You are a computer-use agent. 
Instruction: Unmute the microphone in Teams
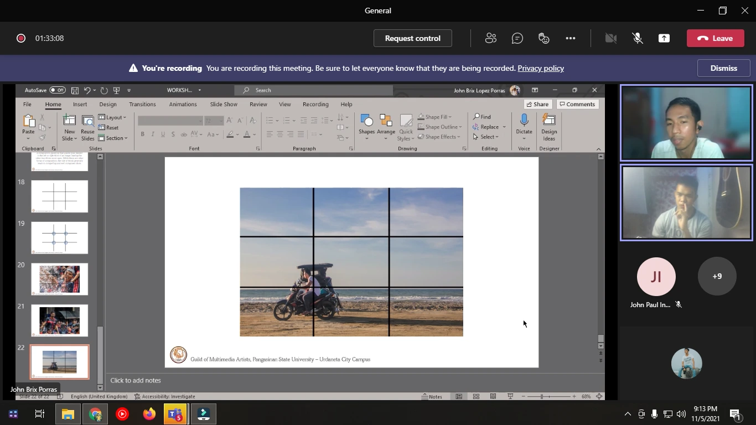point(638,38)
